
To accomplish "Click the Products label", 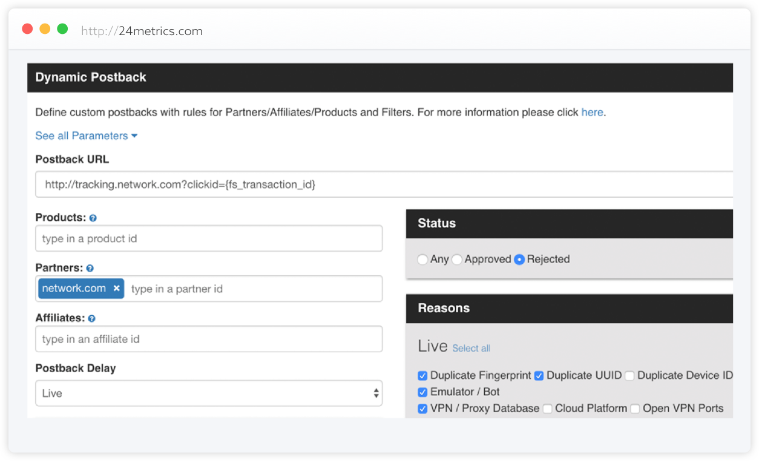I will (61, 218).
